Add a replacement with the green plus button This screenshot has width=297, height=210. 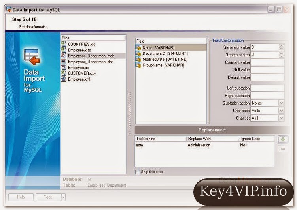click(x=283, y=139)
